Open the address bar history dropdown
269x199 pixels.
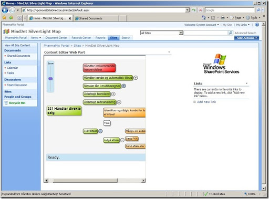pos(188,10)
